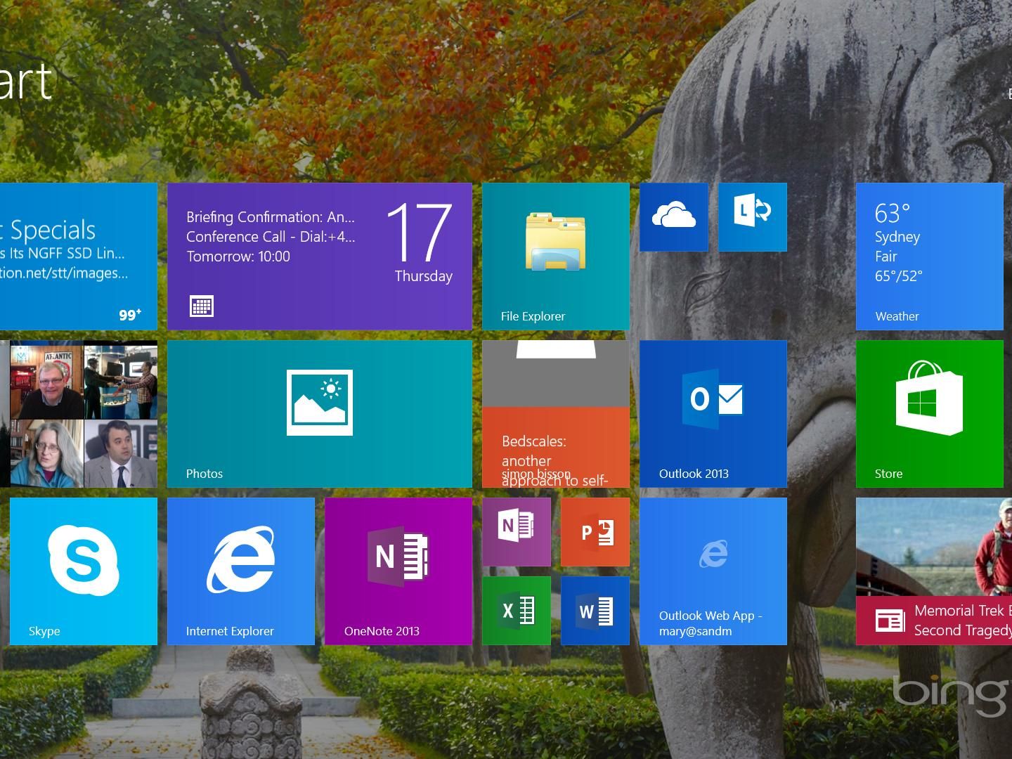
Task: Open the Weather tile for Sydney
Action: click(x=930, y=257)
